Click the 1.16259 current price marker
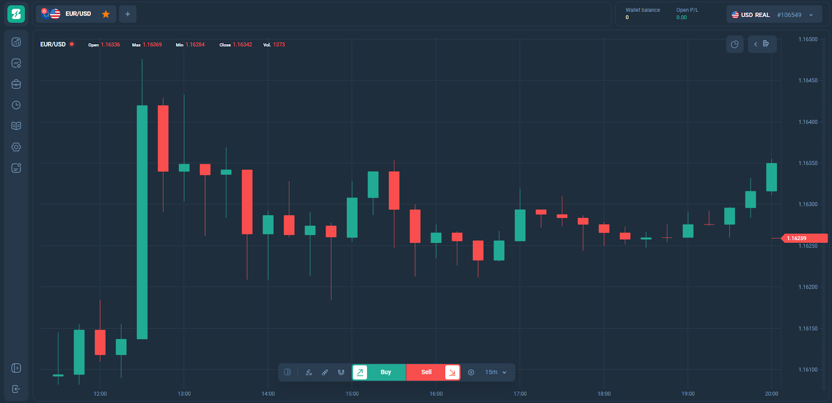832x403 pixels. click(x=796, y=238)
